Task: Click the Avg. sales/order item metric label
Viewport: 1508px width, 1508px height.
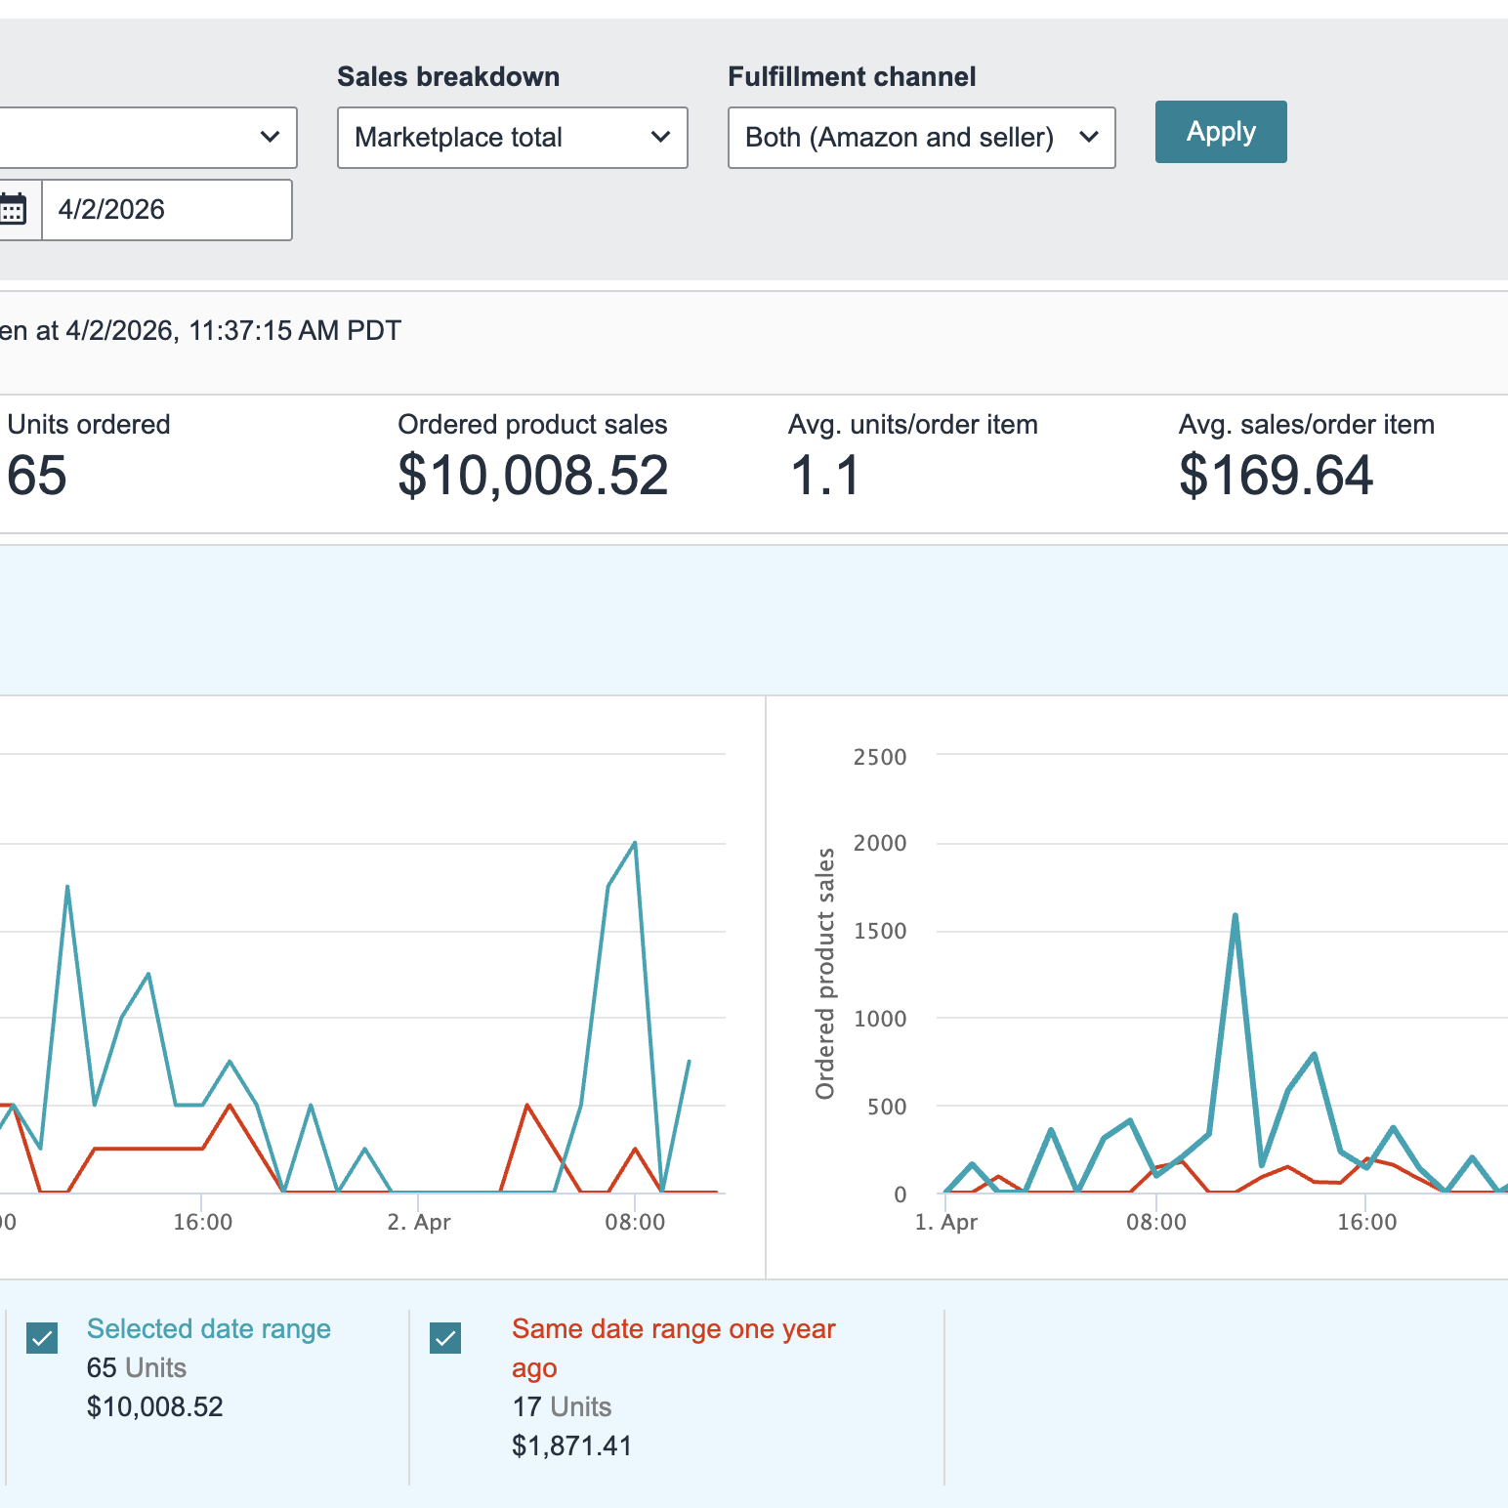Action: tap(1307, 425)
